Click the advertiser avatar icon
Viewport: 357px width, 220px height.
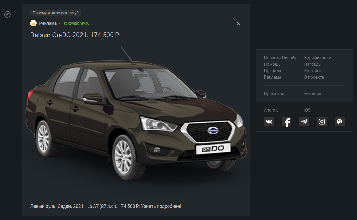[x=33, y=23]
